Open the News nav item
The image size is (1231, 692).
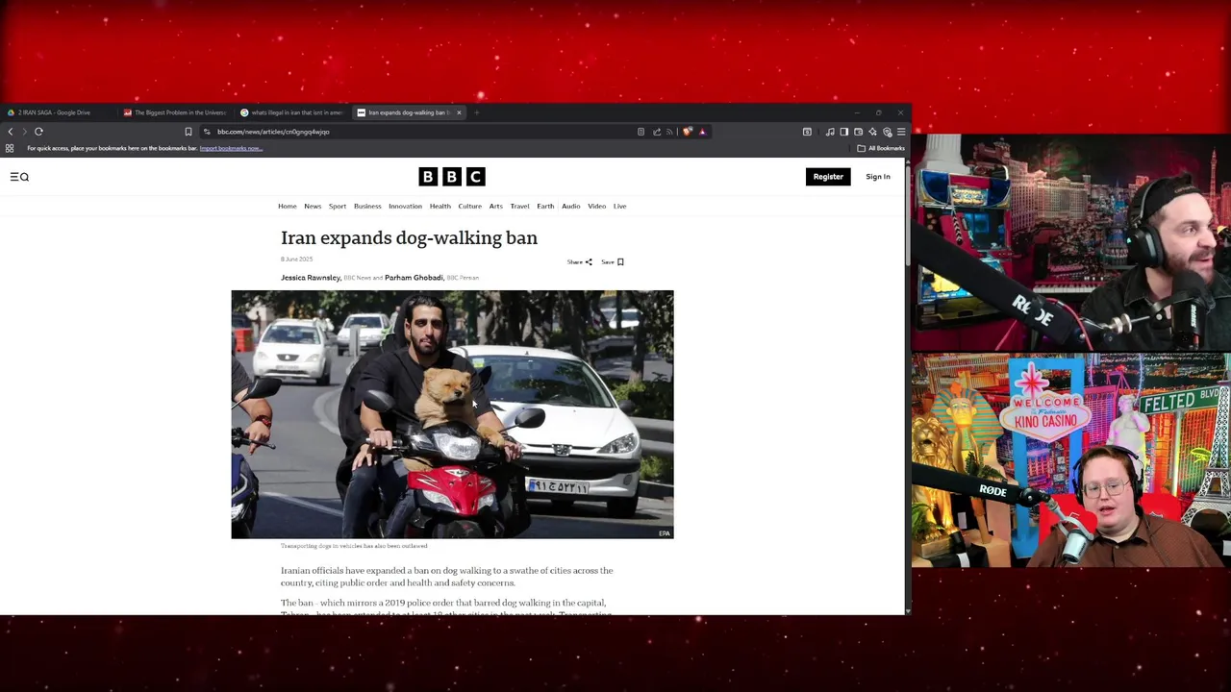tap(313, 206)
